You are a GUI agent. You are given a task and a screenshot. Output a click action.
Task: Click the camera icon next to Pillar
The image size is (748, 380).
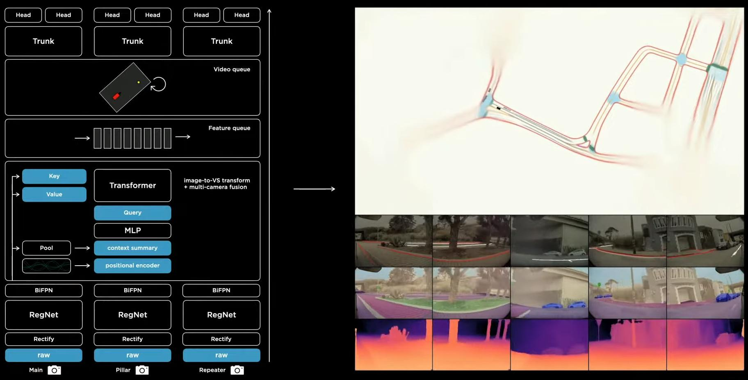click(x=142, y=370)
